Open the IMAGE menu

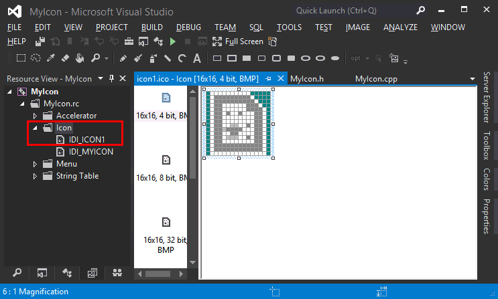358,27
